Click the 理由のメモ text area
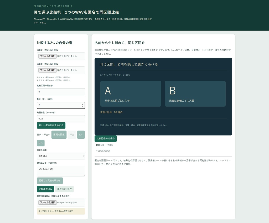This screenshot has height=223, width=269. [61, 171]
